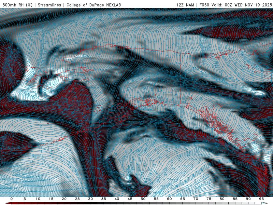Click the "15" value on color scale
The image size is (273, 205).
coord(51,199)
